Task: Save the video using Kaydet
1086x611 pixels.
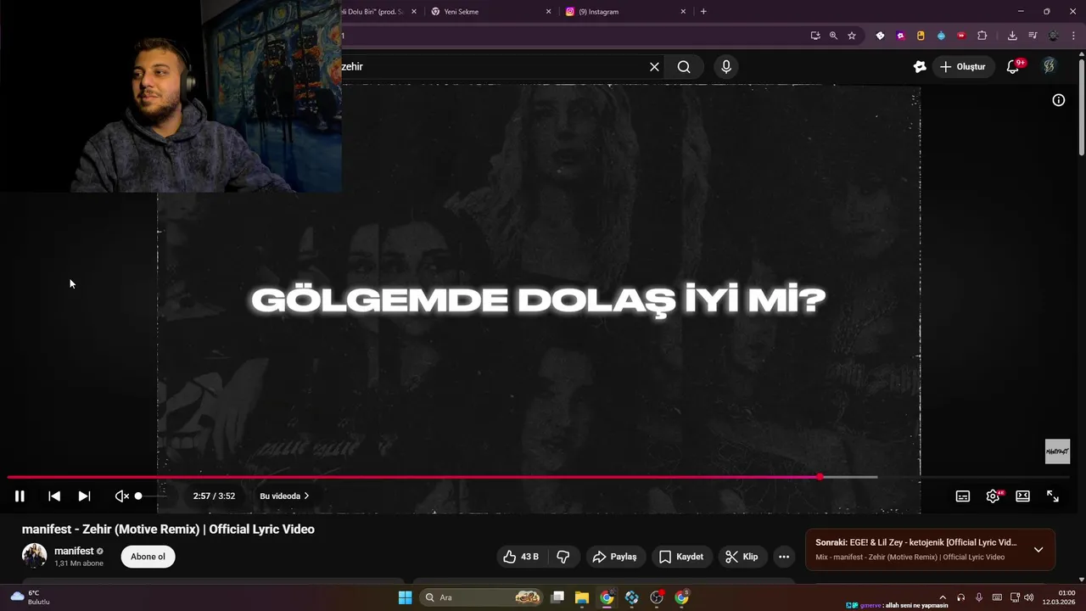Action: [x=681, y=557]
